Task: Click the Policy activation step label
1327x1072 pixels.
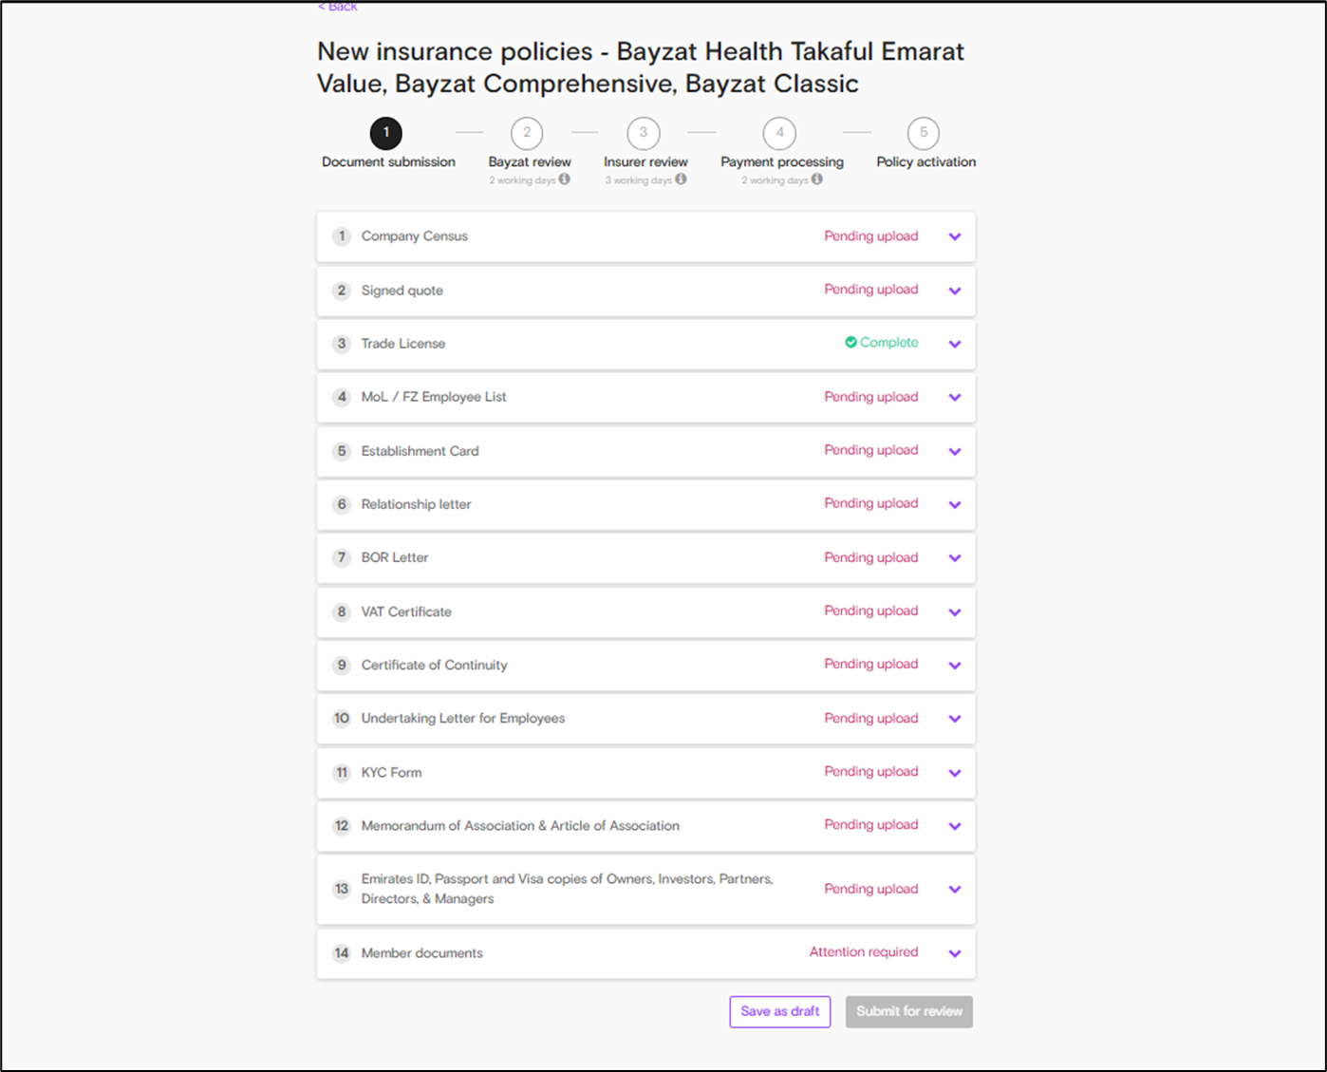Action: tap(926, 162)
